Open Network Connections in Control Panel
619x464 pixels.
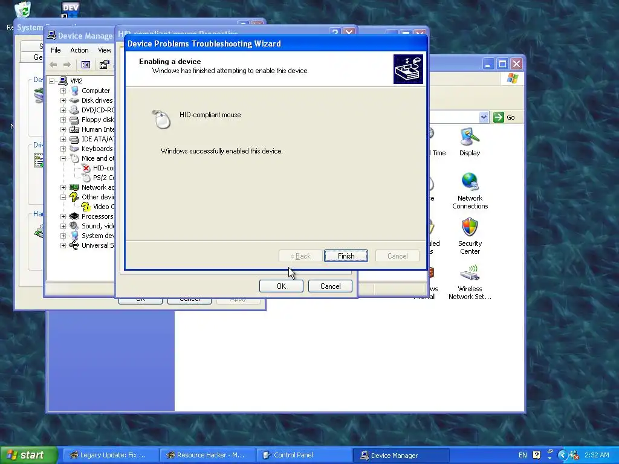click(x=470, y=191)
